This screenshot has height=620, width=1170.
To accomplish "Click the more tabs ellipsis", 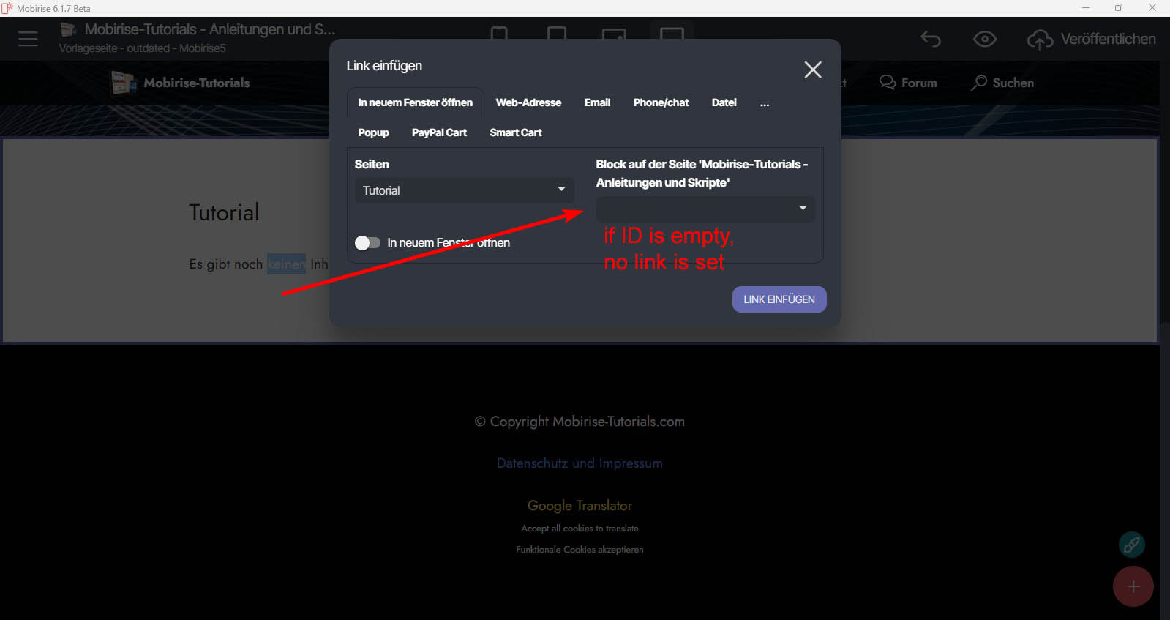I will click(765, 103).
